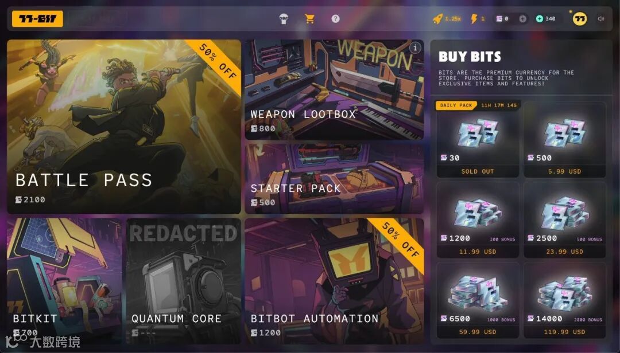The image size is (620, 353).
Task: Open the Bitkit item card
Action: pos(64,281)
